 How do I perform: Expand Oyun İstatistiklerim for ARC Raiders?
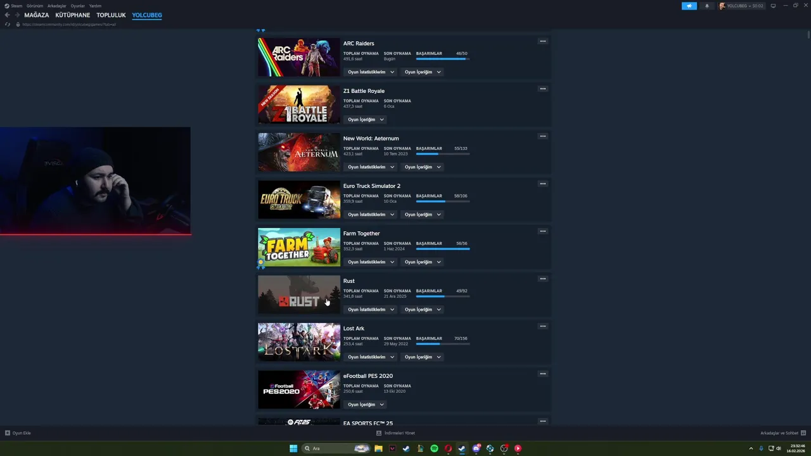click(371, 72)
